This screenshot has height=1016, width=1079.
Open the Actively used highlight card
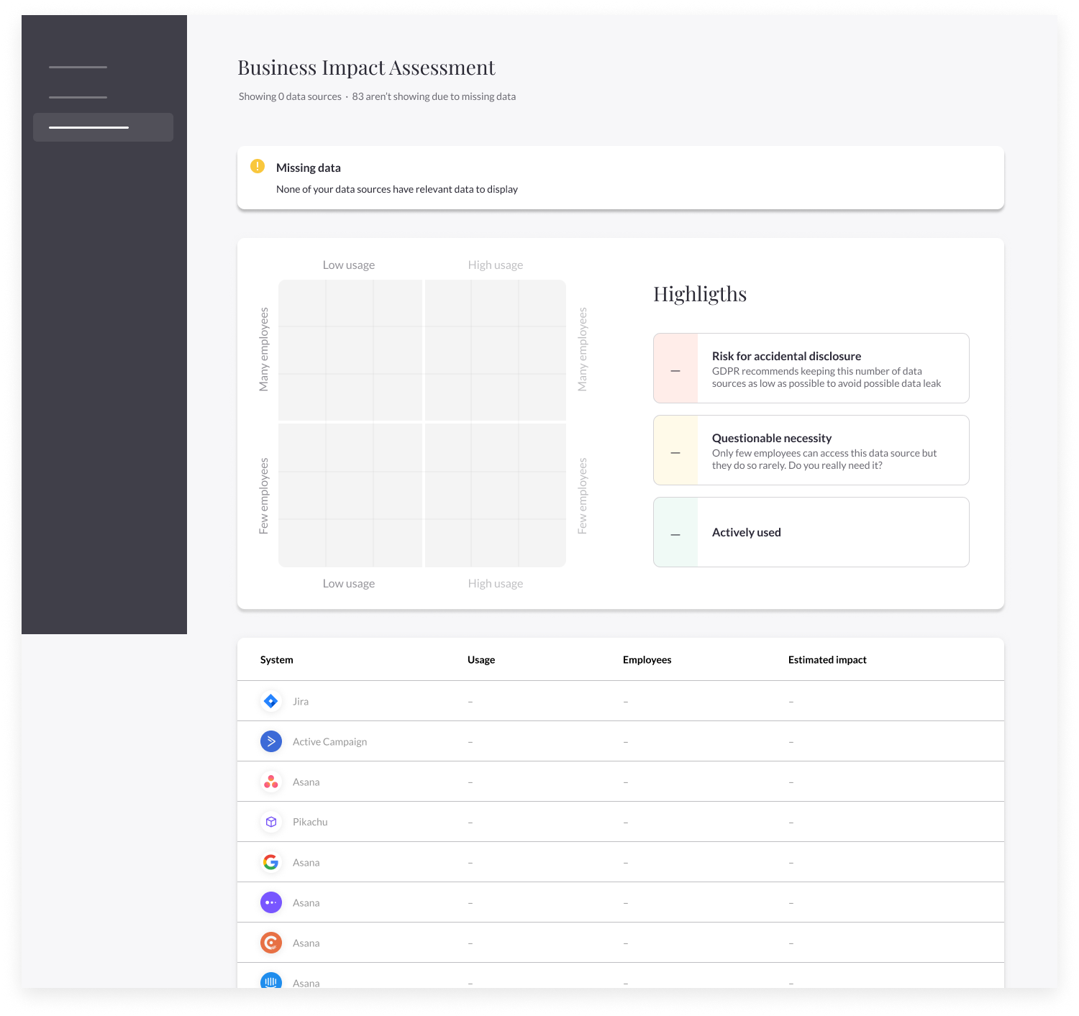[811, 532]
